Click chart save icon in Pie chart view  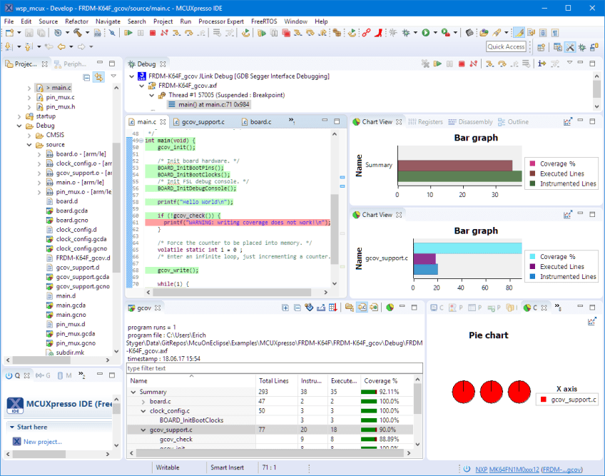click(x=592, y=321)
